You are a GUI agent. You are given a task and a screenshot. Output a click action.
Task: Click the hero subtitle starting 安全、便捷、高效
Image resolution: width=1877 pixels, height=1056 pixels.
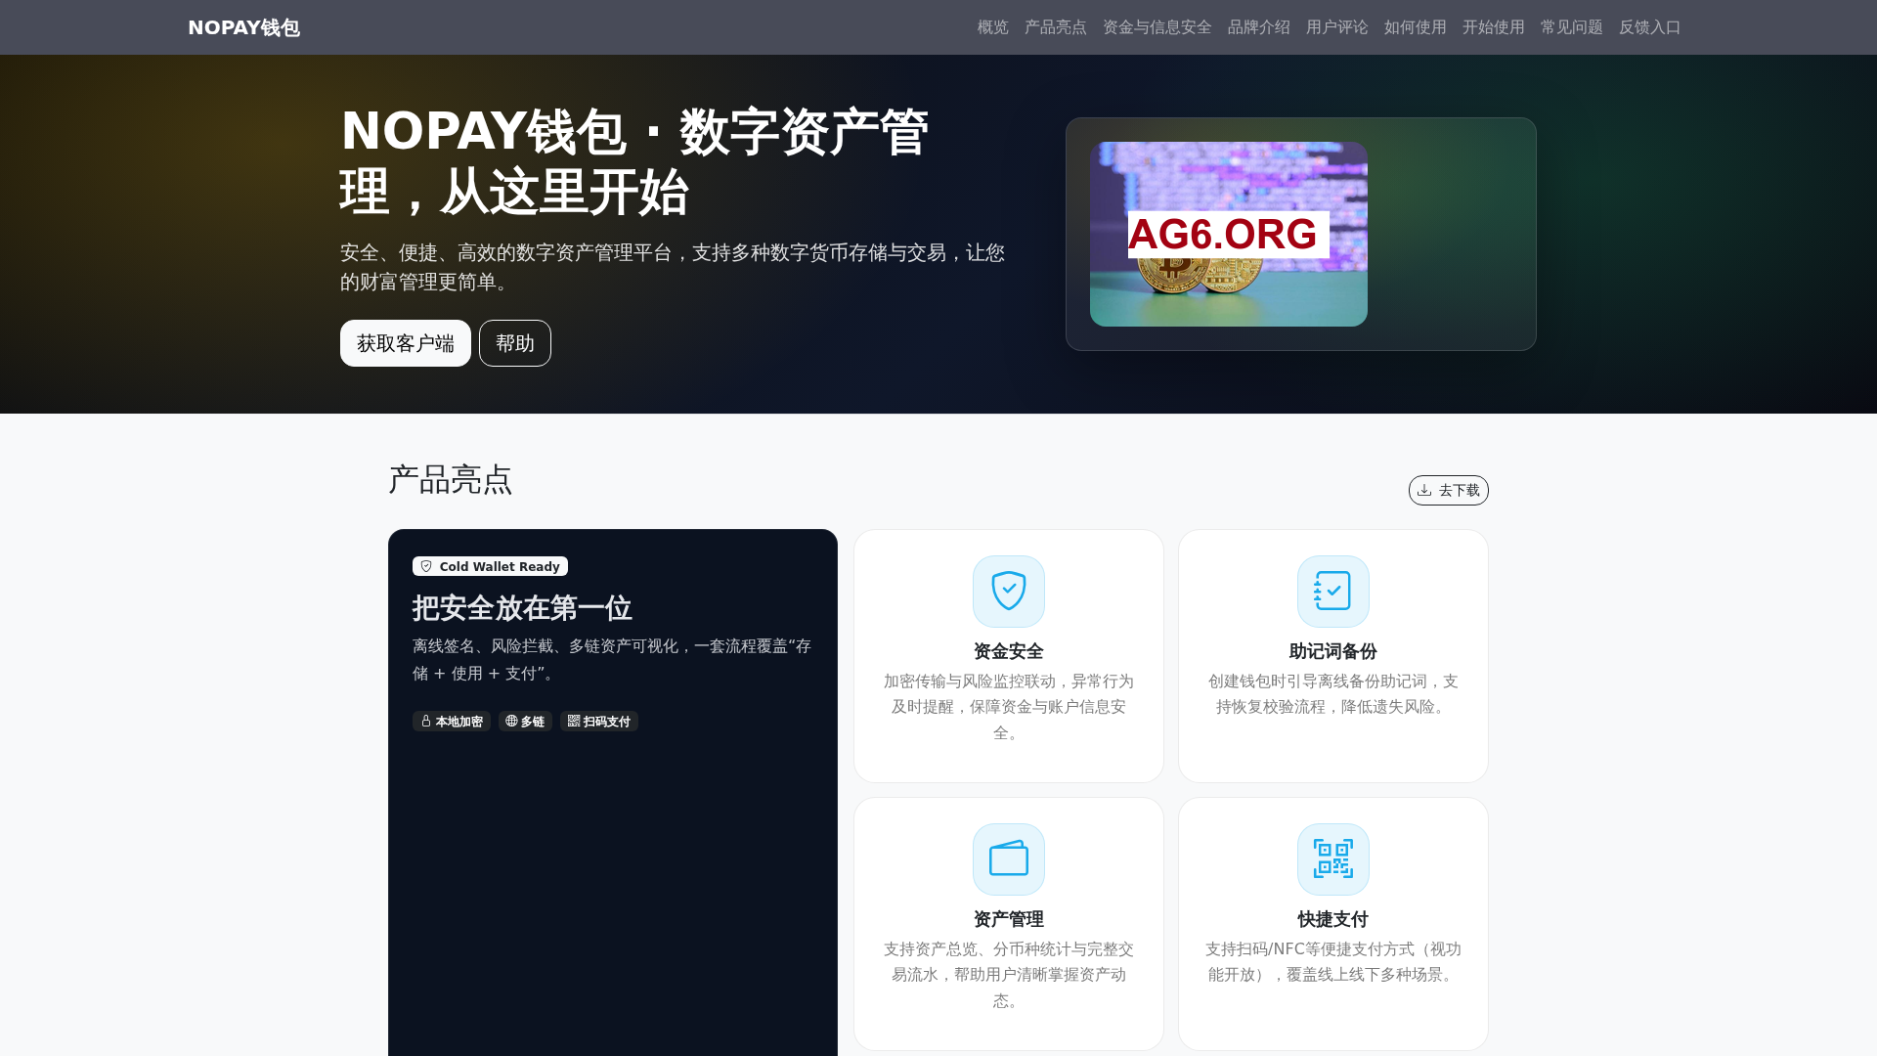(x=673, y=267)
